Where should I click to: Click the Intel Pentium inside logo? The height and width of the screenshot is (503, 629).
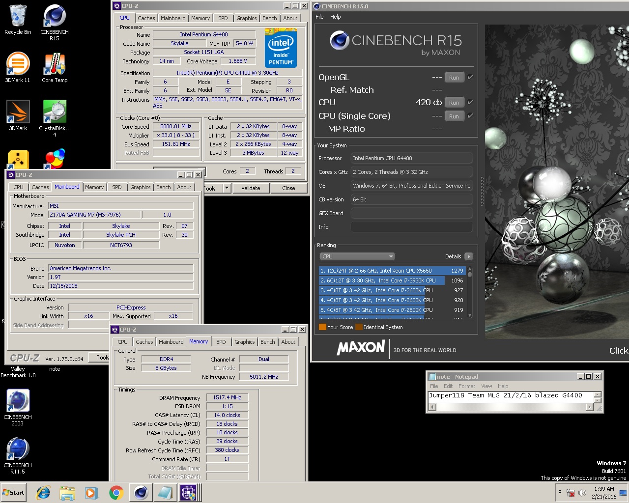point(281,48)
